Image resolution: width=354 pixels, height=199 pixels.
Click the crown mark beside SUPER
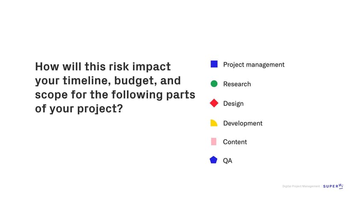coord(341,186)
